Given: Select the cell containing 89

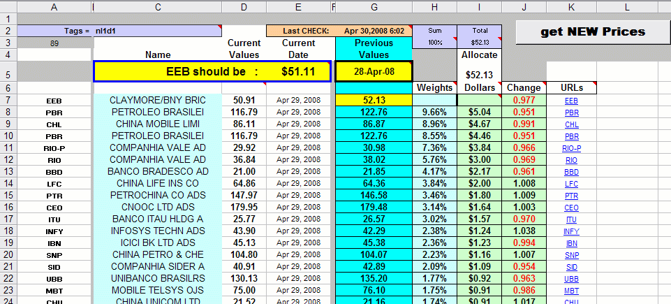Looking at the screenshot, I should tap(54, 43).
